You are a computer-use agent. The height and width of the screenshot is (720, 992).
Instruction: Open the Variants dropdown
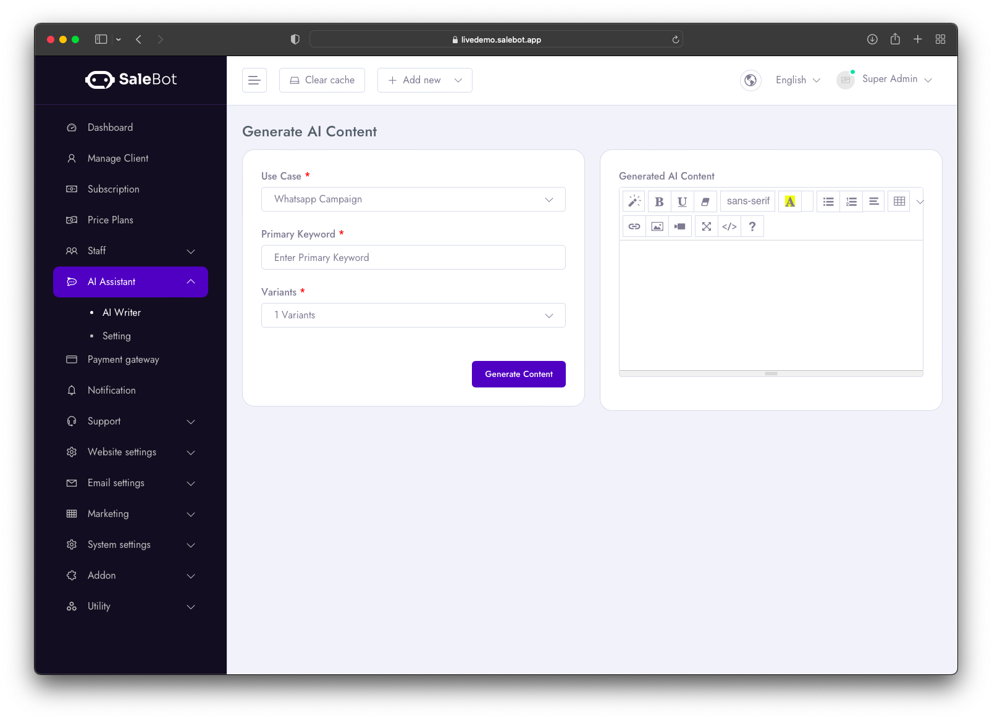pos(413,315)
